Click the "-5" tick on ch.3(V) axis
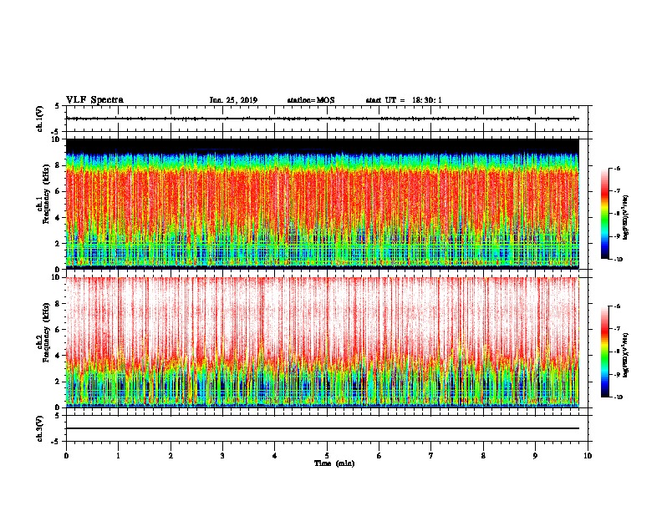 (56, 442)
